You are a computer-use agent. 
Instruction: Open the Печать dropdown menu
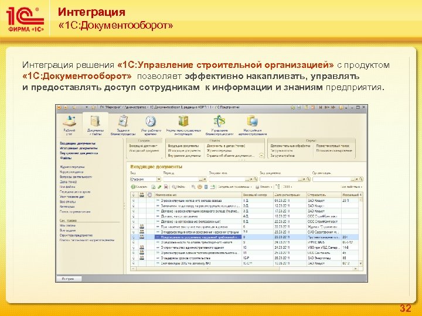[264, 187]
